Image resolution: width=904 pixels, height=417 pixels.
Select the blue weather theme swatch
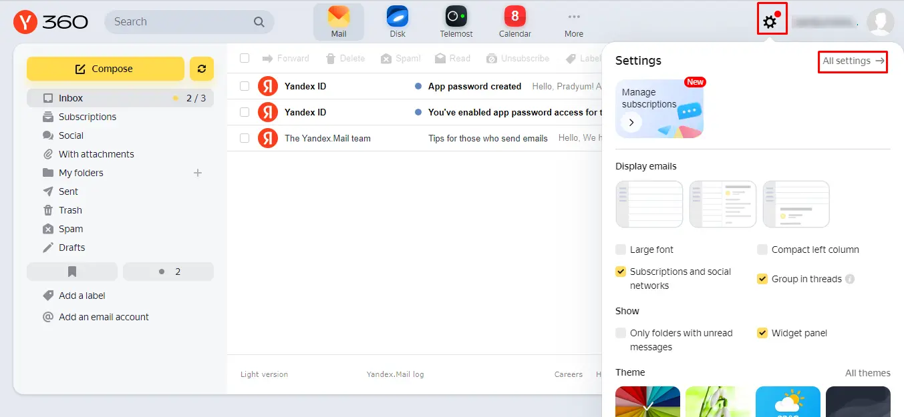coord(788,402)
